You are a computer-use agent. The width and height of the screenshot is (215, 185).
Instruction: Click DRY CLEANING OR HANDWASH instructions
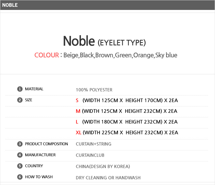point(108,177)
